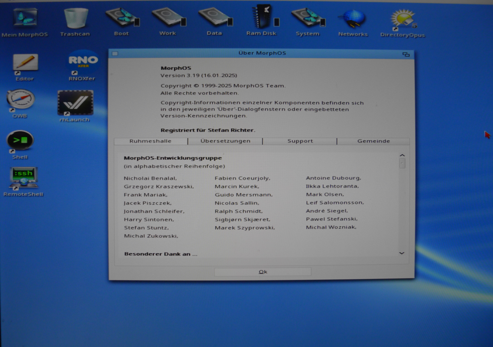Click the Besonderer Dank an heading
Viewport: 493px width, 347px height.
pyautogui.click(x=161, y=254)
